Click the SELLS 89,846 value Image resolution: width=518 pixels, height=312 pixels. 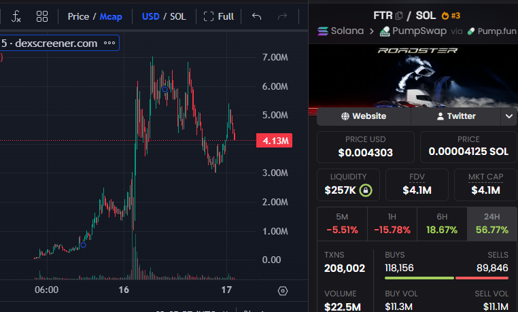point(492,268)
